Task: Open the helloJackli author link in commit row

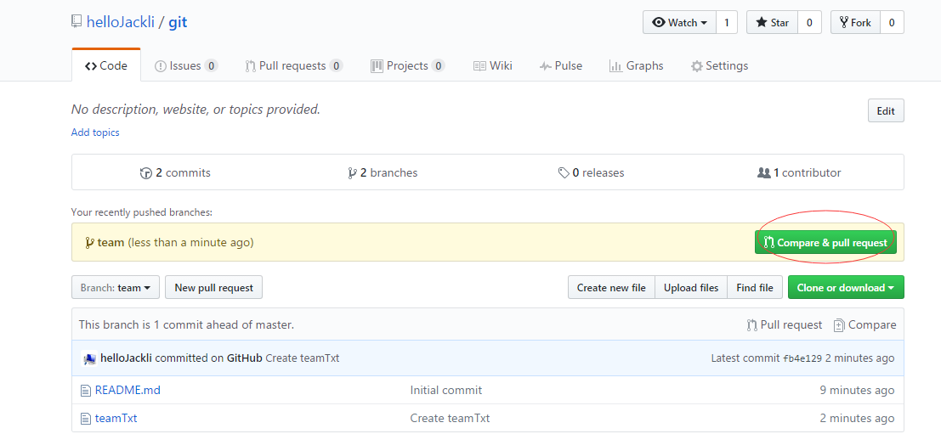Action: point(127,358)
